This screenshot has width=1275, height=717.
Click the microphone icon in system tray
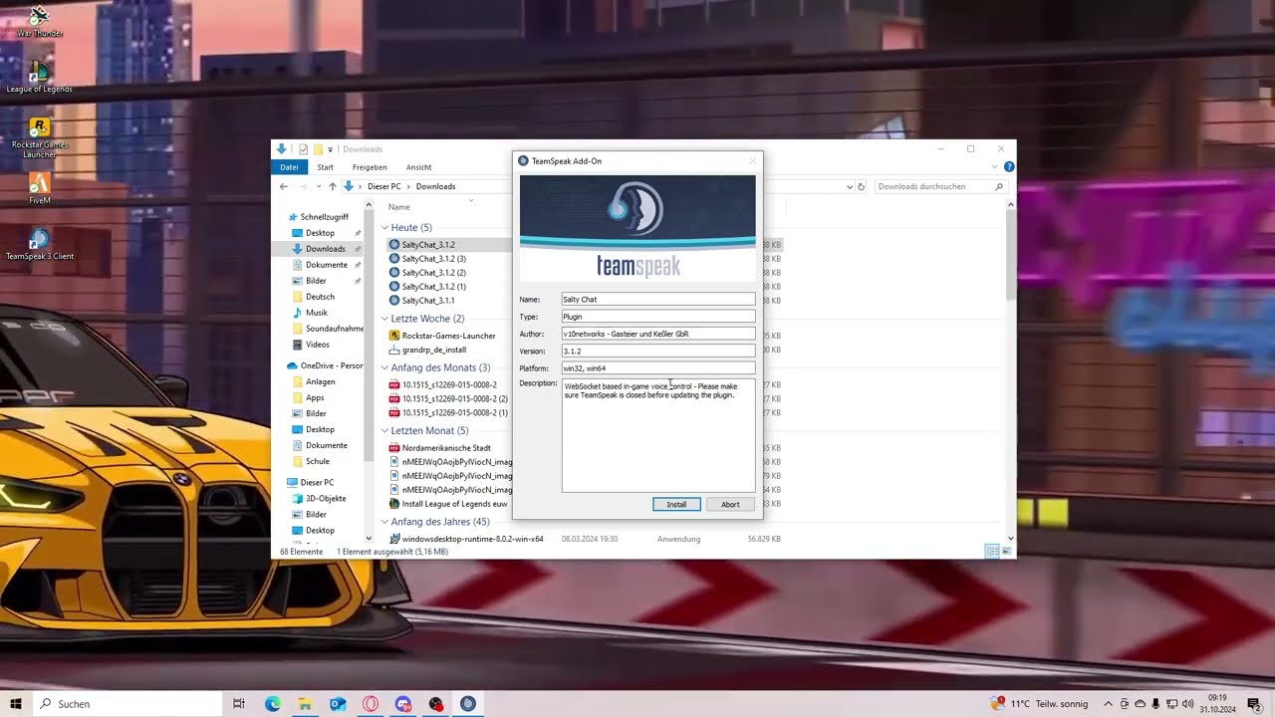pyautogui.click(x=1155, y=704)
